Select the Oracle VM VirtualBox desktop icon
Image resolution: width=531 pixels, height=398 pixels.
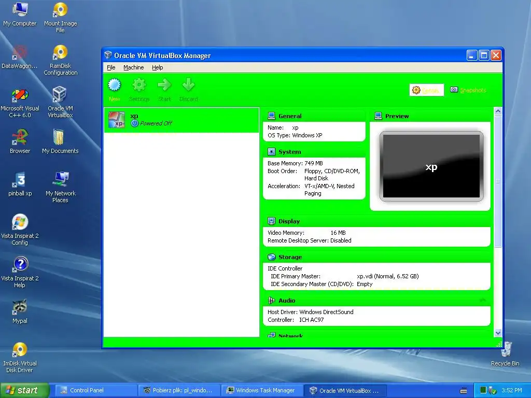(x=60, y=102)
